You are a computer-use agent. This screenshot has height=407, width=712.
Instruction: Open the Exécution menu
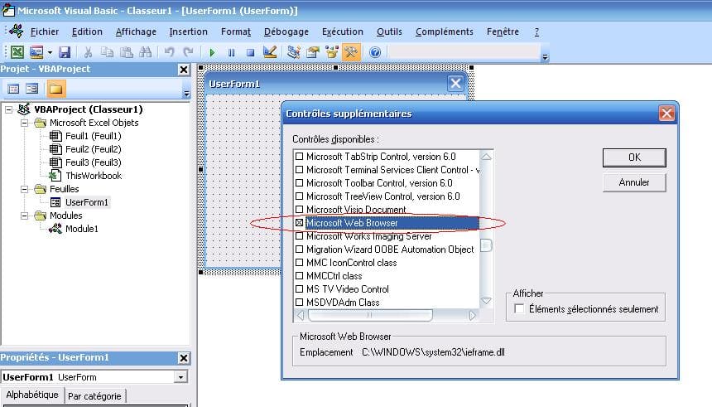(x=343, y=31)
